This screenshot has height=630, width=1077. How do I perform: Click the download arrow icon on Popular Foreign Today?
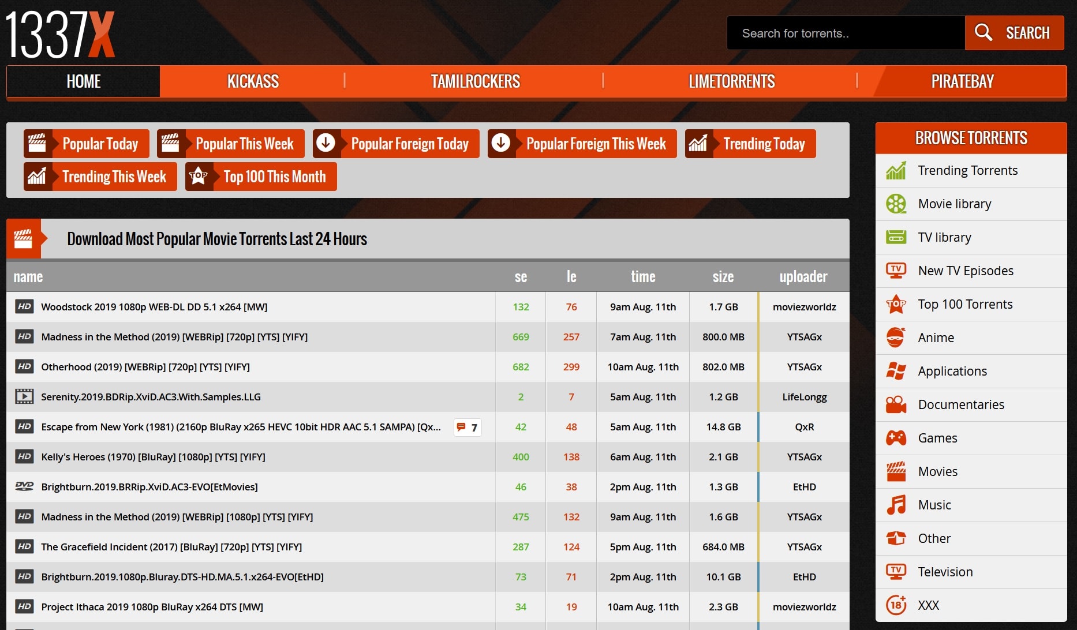[326, 142]
